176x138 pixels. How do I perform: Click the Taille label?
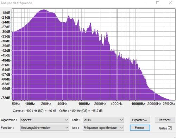pyautogui.click(x=76, y=120)
